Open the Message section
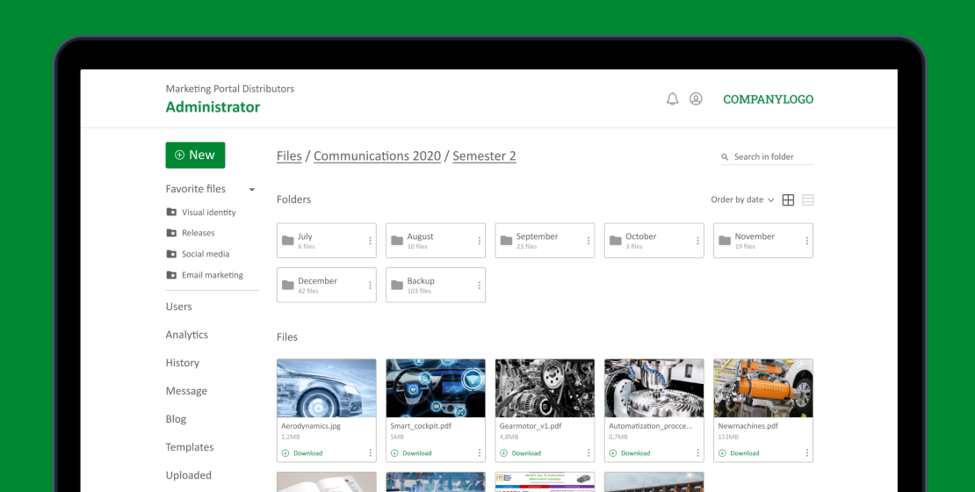The image size is (975, 492). 186,391
